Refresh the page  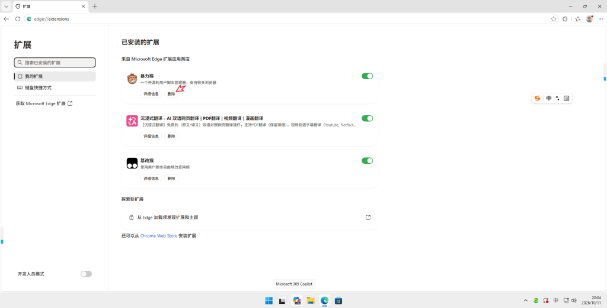click(17, 19)
